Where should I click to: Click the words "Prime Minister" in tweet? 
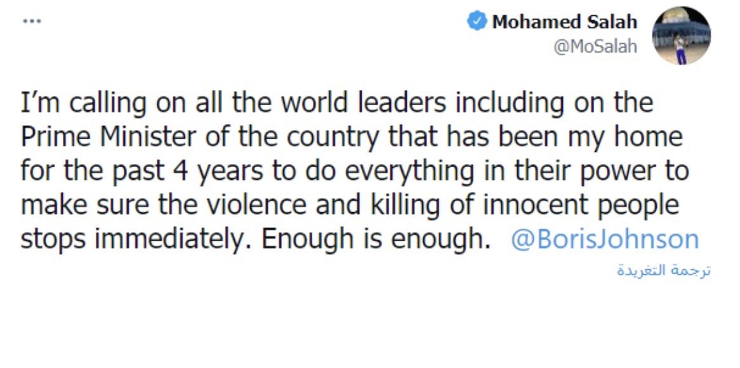tap(108, 137)
